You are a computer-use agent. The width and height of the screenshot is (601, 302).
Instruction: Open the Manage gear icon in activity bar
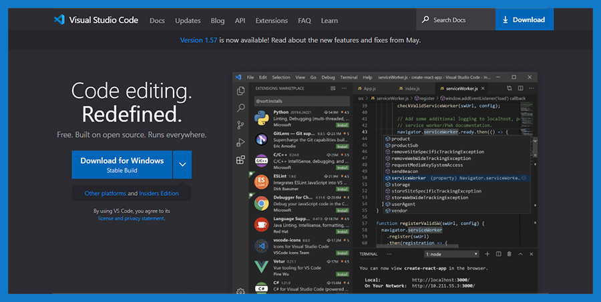click(240, 291)
